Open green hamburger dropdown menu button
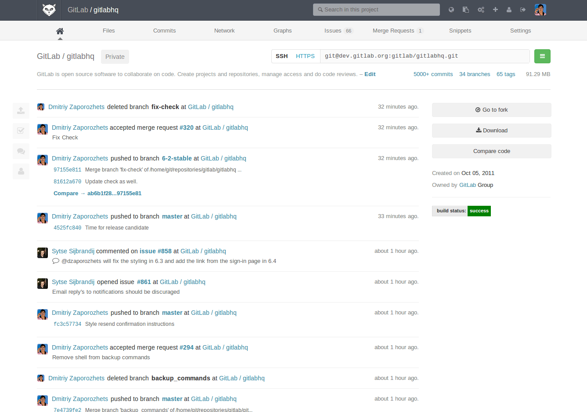The width and height of the screenshot is (587, 412). pyautogui.click(x=542, y=56)
